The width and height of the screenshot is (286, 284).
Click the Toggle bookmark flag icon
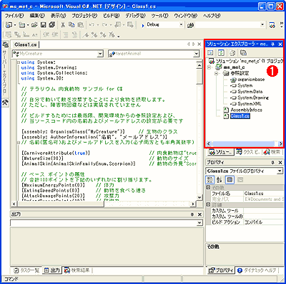click(x=86, y=35)
